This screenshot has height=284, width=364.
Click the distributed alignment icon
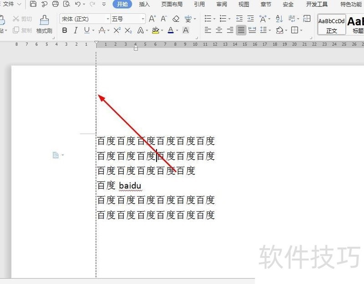pyautogui.click(x=252, y=30)
